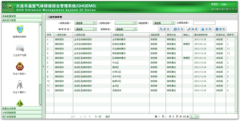Open the 浏览权限 dropdown
240x121 pixels.
[164, 23]
